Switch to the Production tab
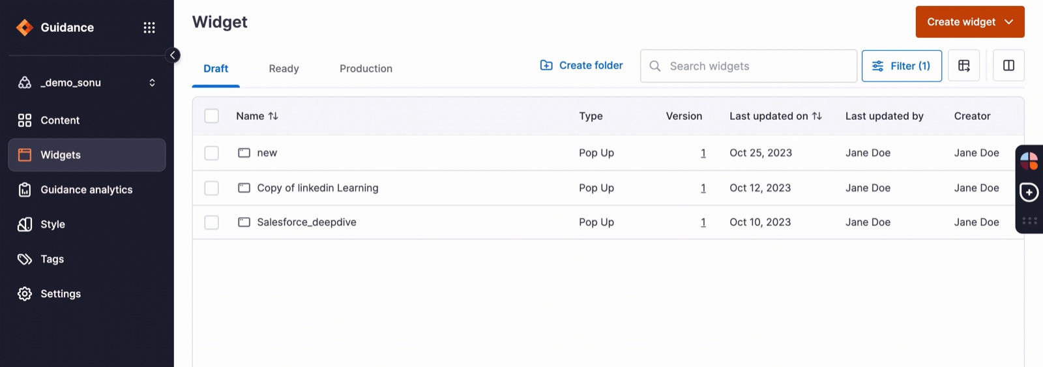 point(366,68)
